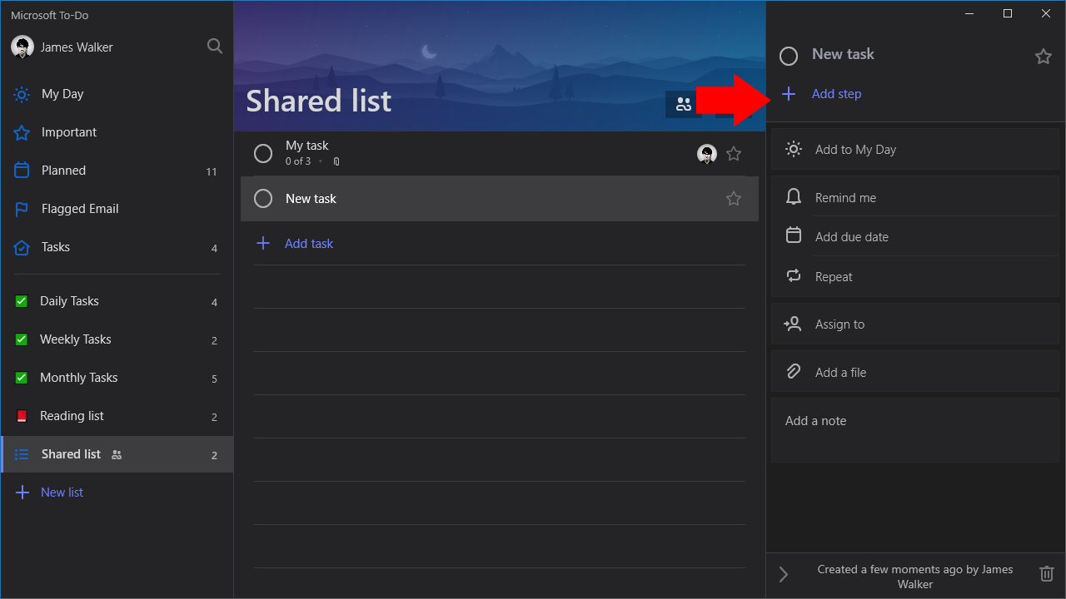Click the Reading list red book icon
Screen dimensions: 1066x599
click(x=22, y=416)
